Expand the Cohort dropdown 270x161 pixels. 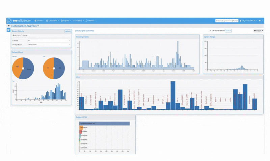tap(49, 40)
